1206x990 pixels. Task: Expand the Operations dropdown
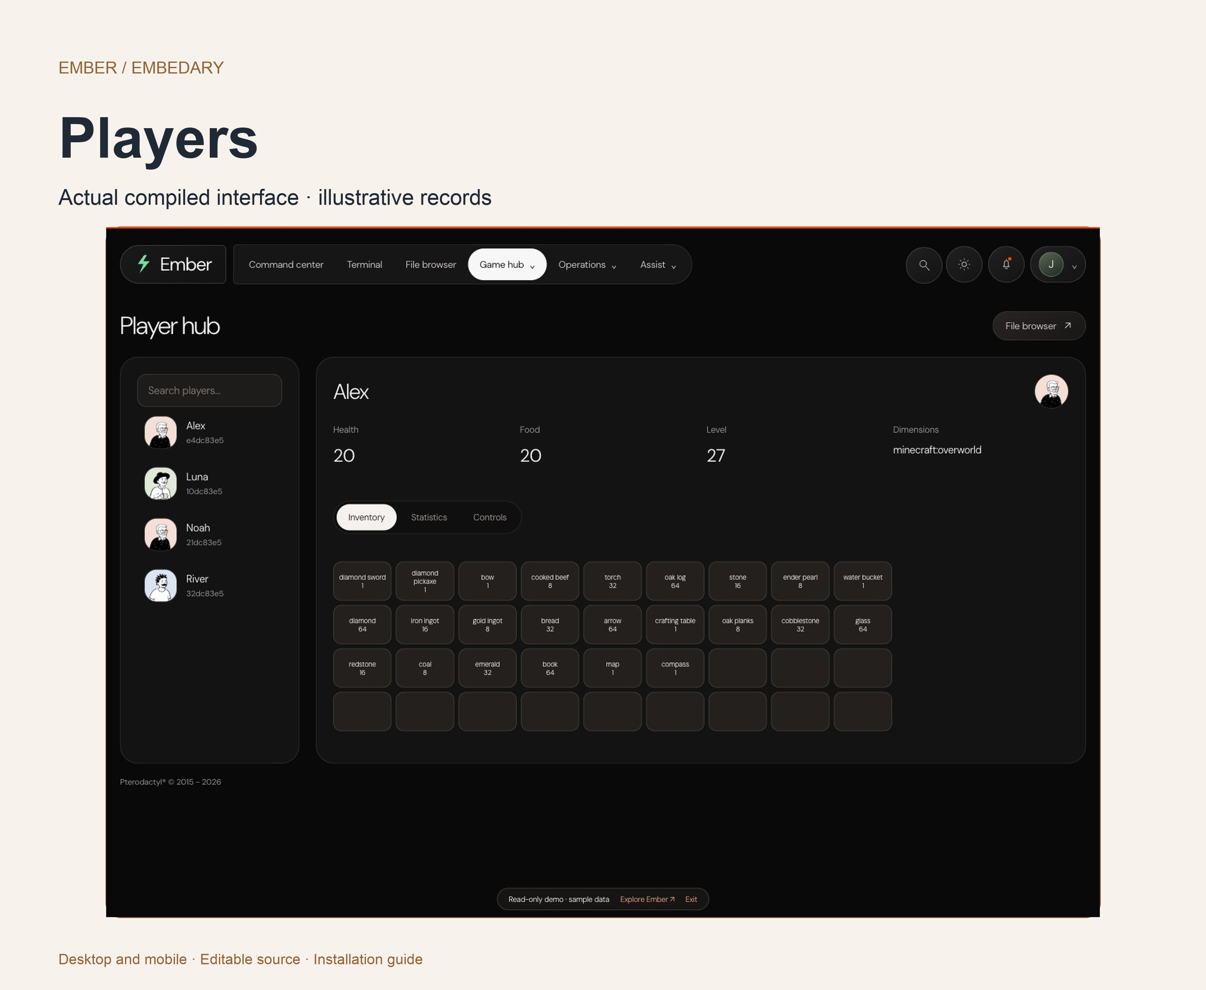click(587, 264)
